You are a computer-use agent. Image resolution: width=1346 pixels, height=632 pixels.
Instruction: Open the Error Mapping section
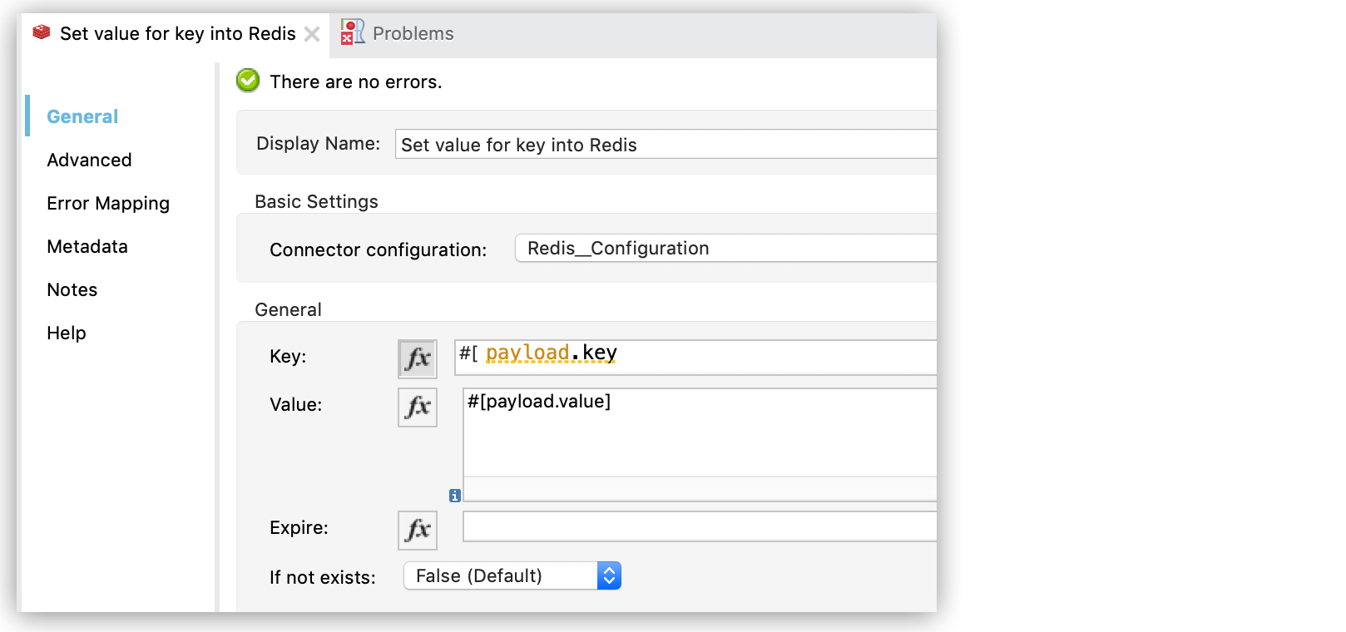click(108, 203)
